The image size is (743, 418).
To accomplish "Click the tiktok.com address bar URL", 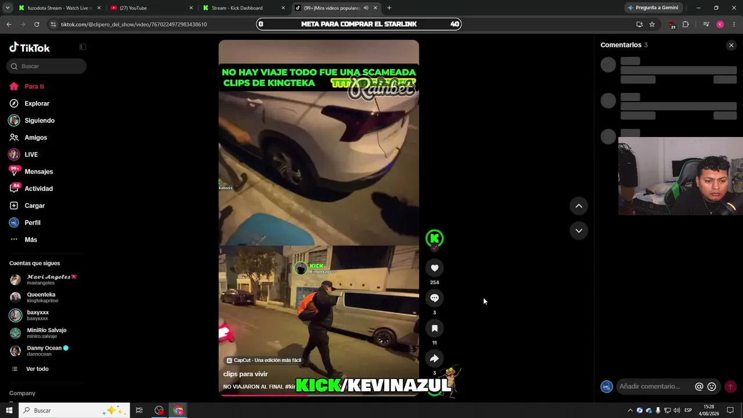I will 134,24.
